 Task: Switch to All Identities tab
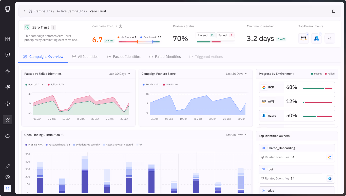pos(85,57)
